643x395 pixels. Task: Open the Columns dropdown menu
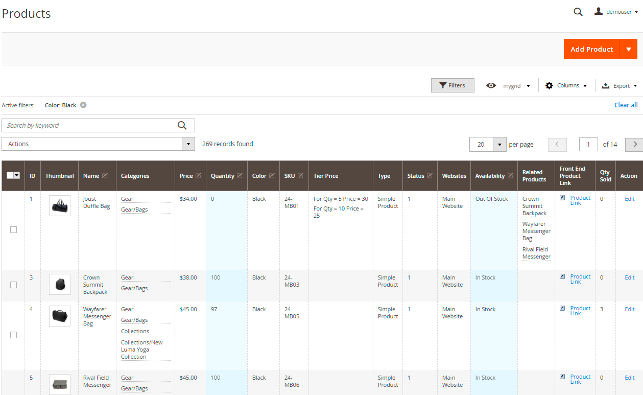coord(566,86)
